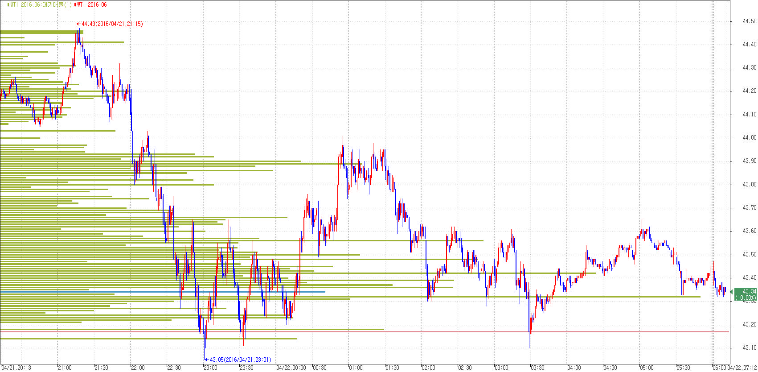Viewport: 758px width, 372px height.
Task: Click the 04/22,07:12 end time label
Action: [744, 368]
